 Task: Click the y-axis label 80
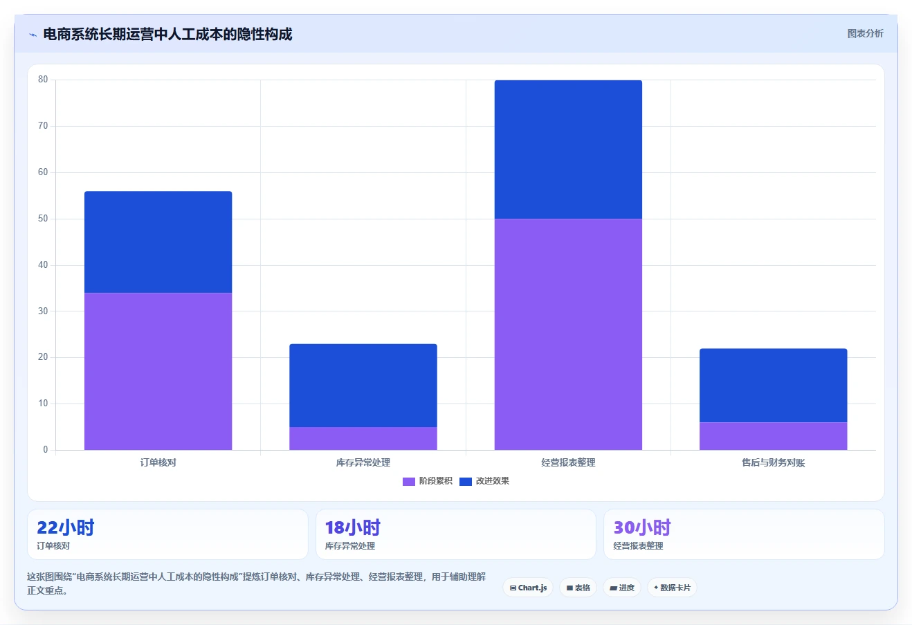(x=43, y=80)
